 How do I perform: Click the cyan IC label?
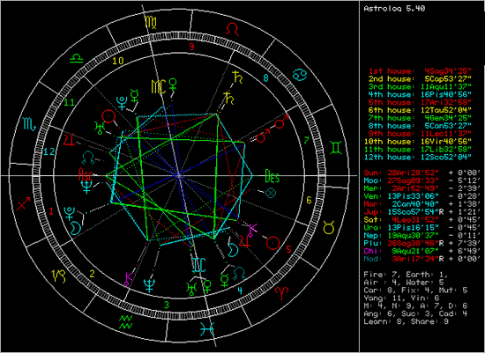coord(198,265)
